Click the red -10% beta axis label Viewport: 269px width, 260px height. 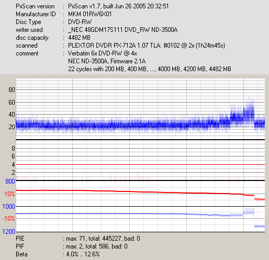9,219
